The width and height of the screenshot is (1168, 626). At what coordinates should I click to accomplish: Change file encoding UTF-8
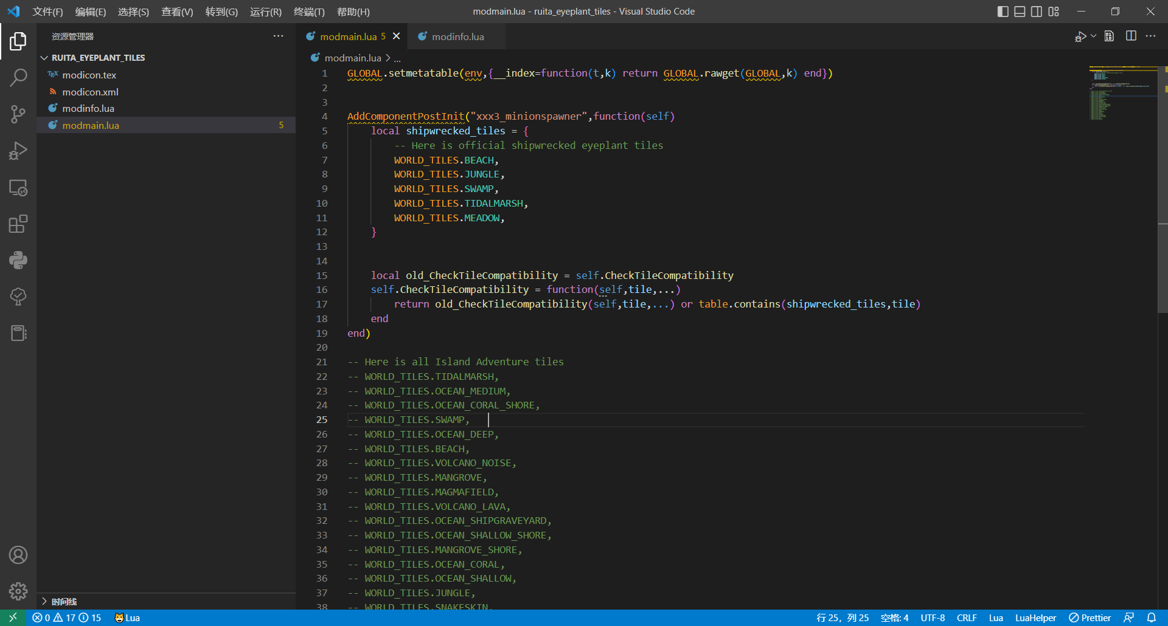[x=933, y=617]
